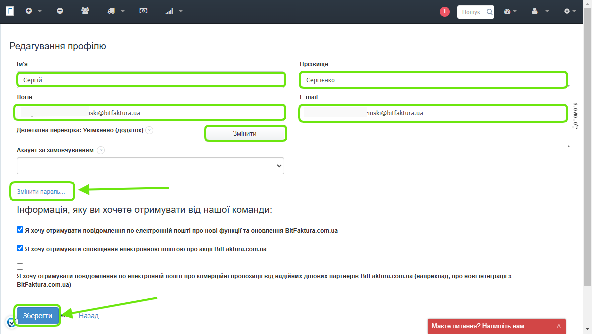Screen dimensions: 592x334
Task: Click the help icon next to Двоетапна перевірка
Action: (x=149, y=130)
